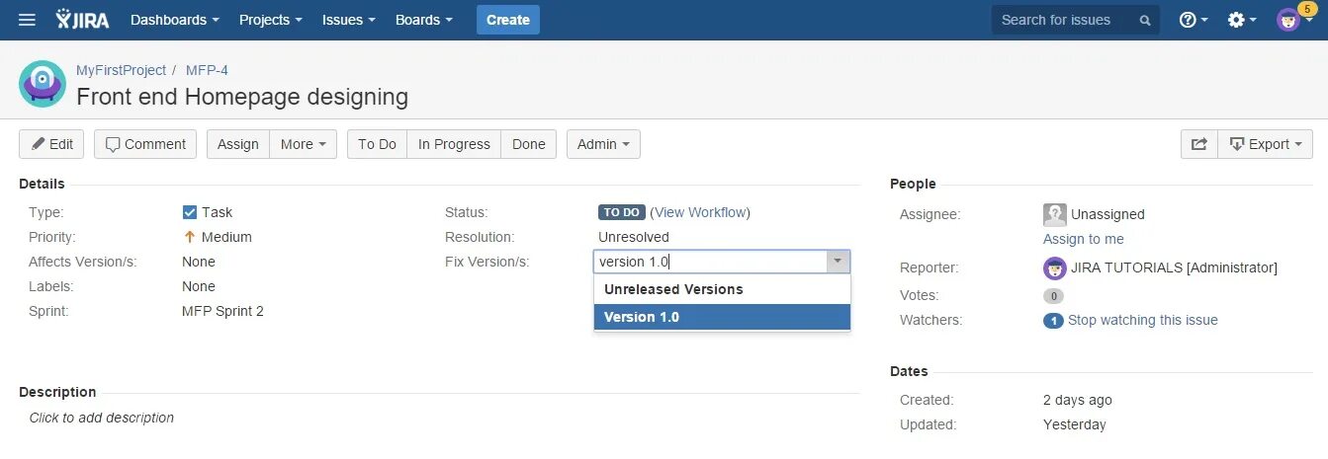Open the settings gear menu
The width and height of the screenshot is (1328, 459).
(x=1240, y=20)
